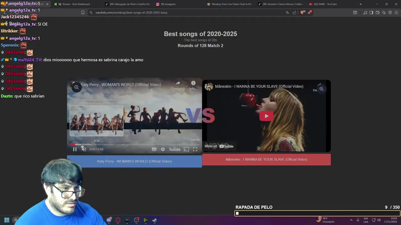Open Windows Start menu

(x=7, y=220)
